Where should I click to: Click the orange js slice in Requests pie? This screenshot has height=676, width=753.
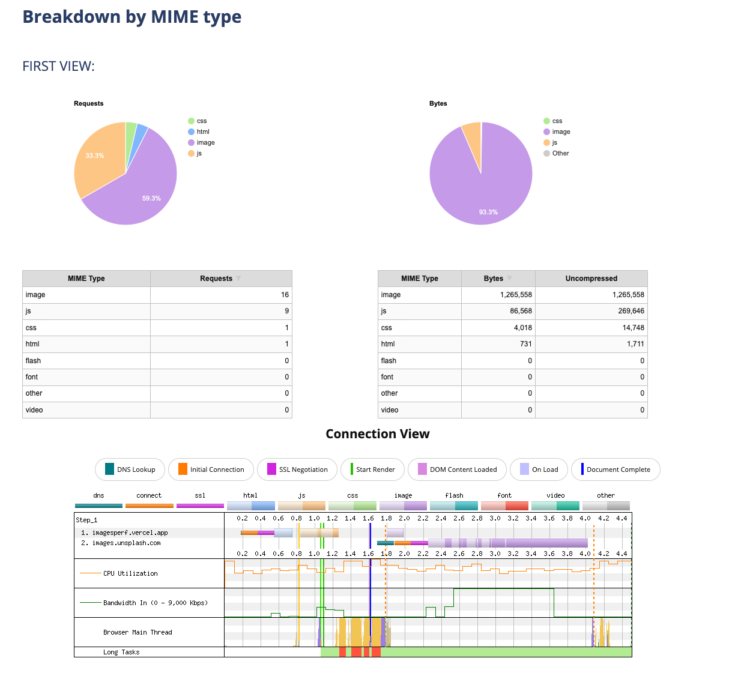coord(96,159)
